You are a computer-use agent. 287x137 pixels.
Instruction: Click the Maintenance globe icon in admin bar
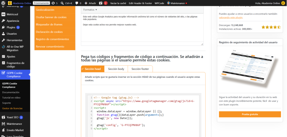pos(168,3)
